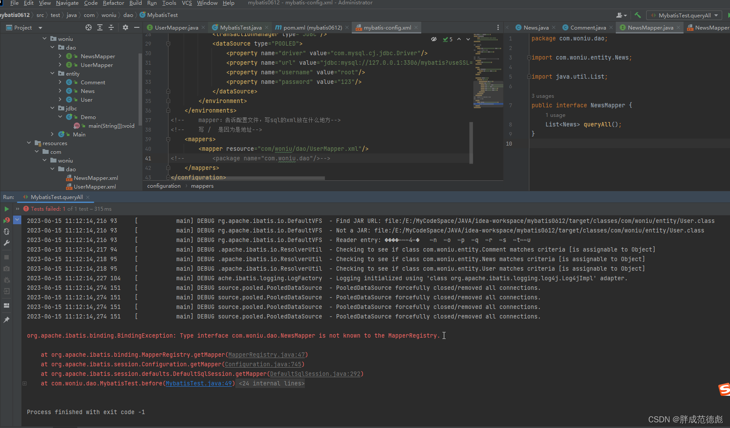Fold the dataSource block in gutter

point(168,43)
